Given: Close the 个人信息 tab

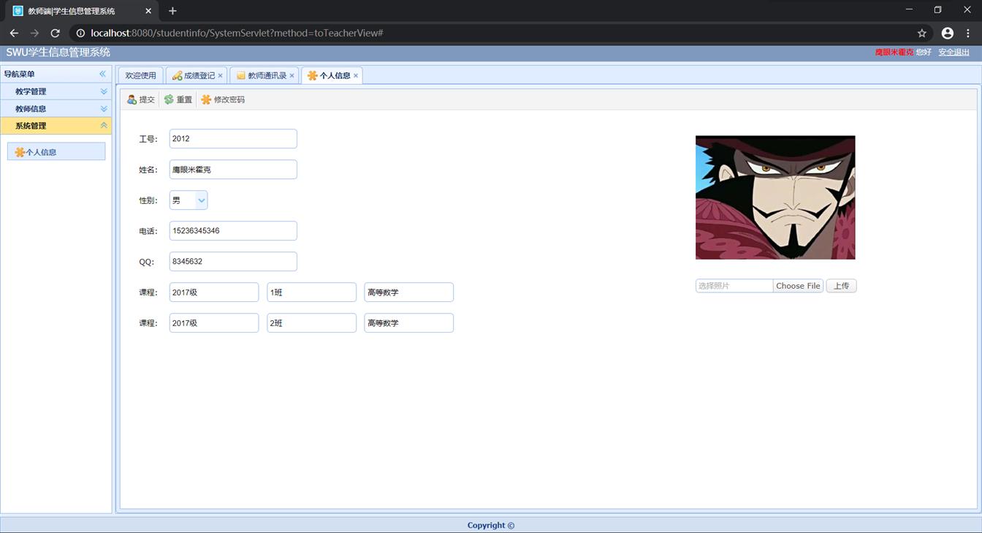Looking at the screenshot, I should point(356,75).
